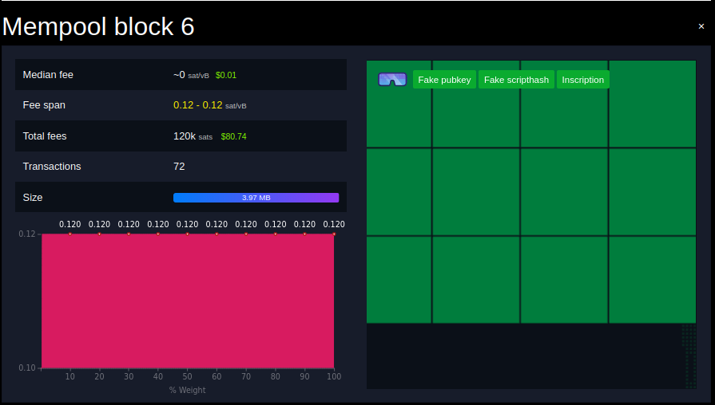The width and height of the screenshot is (715, 405).
Task: Click the transactions count 72
Action: click(x=179, y=167)
